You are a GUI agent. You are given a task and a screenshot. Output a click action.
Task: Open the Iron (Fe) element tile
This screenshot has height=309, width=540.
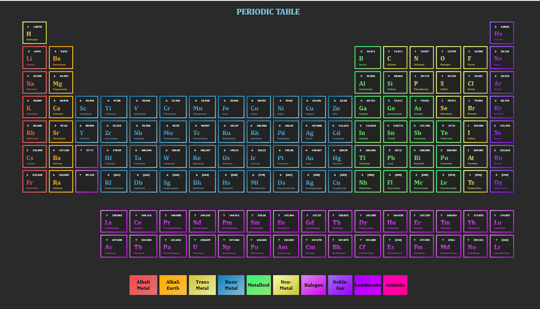coord(230,107)
